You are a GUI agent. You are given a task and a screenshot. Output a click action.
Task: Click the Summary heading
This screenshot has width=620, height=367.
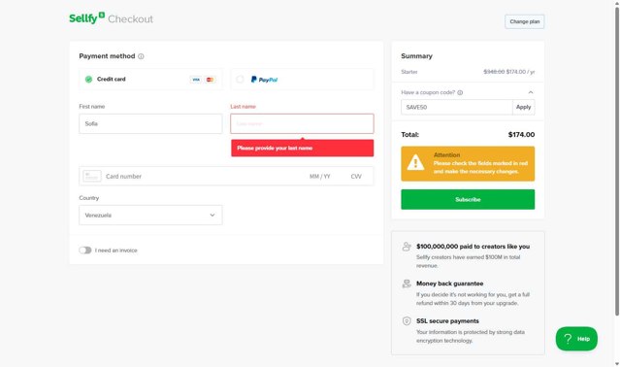(x=416, y=56)
